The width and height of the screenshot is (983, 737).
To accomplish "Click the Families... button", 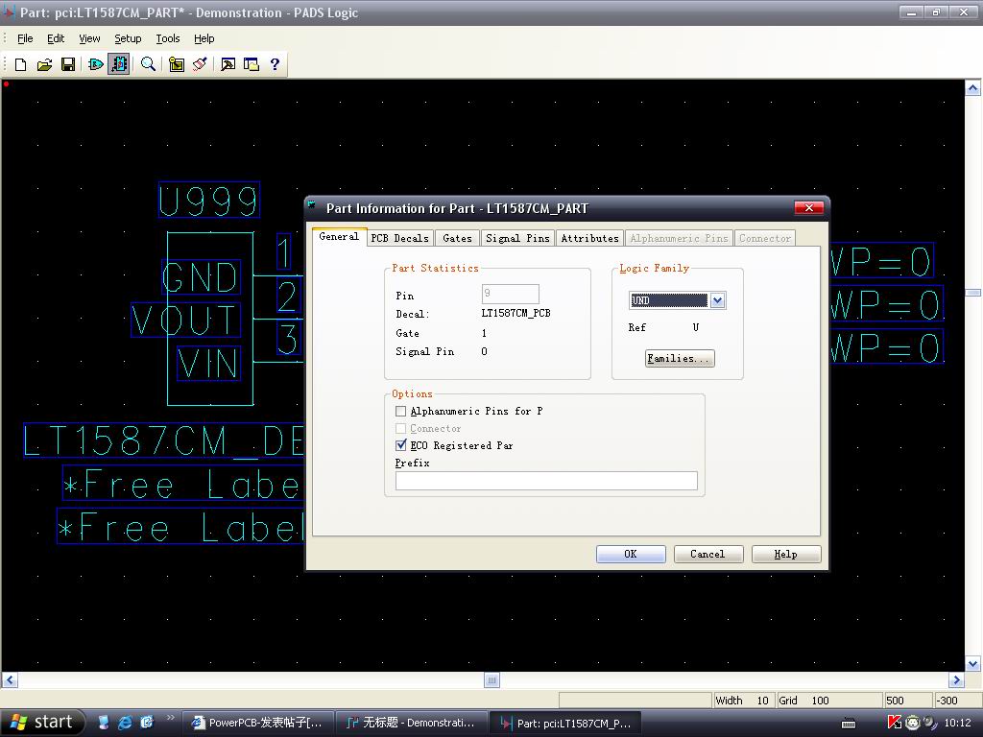I will [x=680, y=359].
